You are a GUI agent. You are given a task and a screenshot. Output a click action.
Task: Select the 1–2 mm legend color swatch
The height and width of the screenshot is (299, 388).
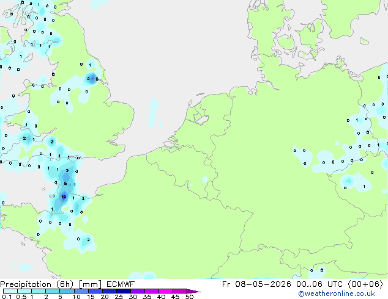[39, 291]
